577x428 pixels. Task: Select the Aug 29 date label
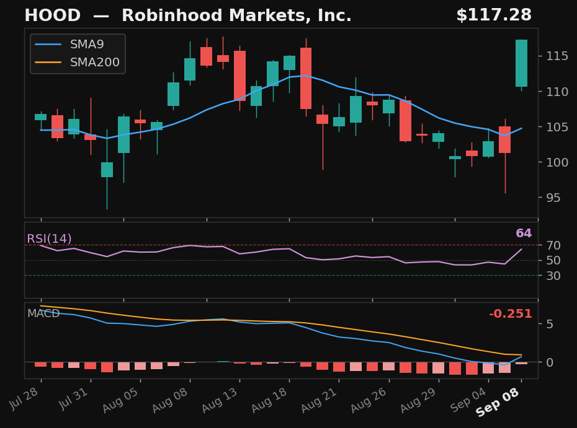point(418,400)
